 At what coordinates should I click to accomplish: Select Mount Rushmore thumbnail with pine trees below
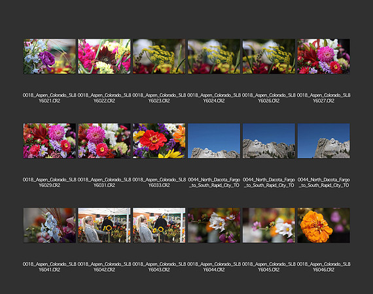click(269, 141)
